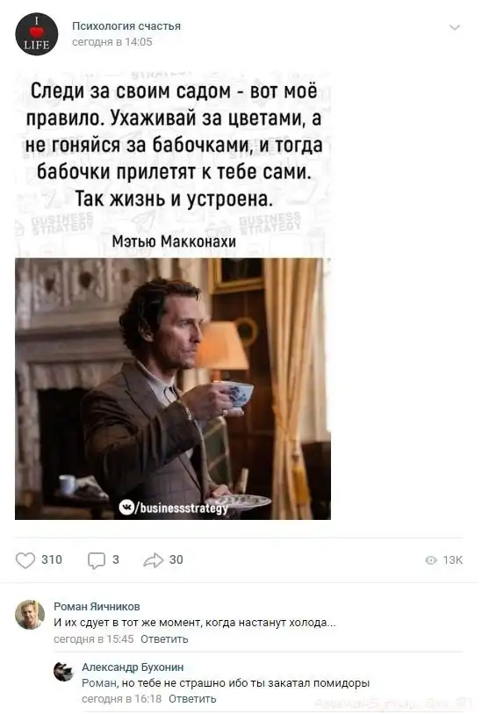Open the Психология счастья community page
The image size is (482, 714).
coord(126,26)
